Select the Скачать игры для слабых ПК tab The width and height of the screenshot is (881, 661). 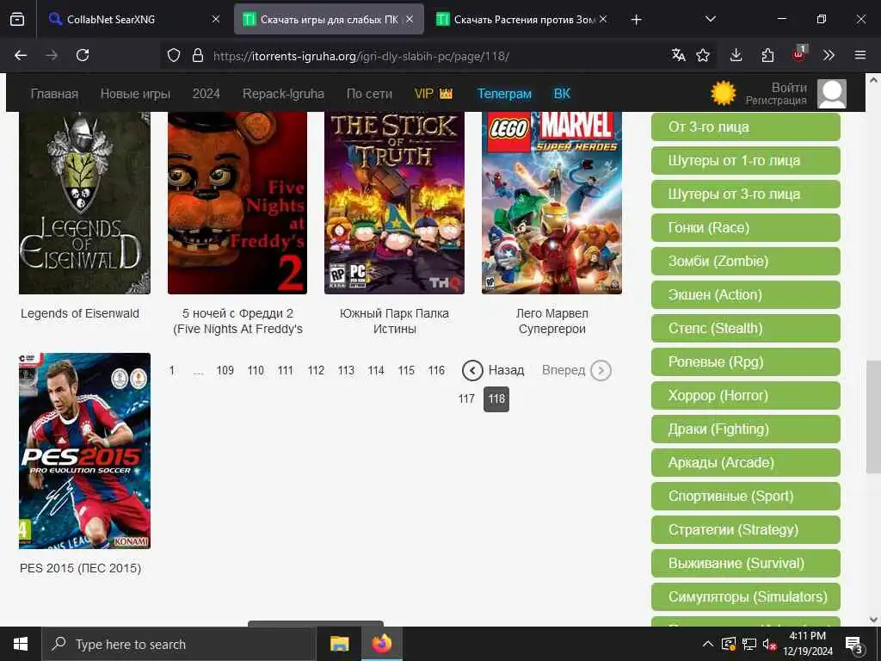(x=329, y=19)
